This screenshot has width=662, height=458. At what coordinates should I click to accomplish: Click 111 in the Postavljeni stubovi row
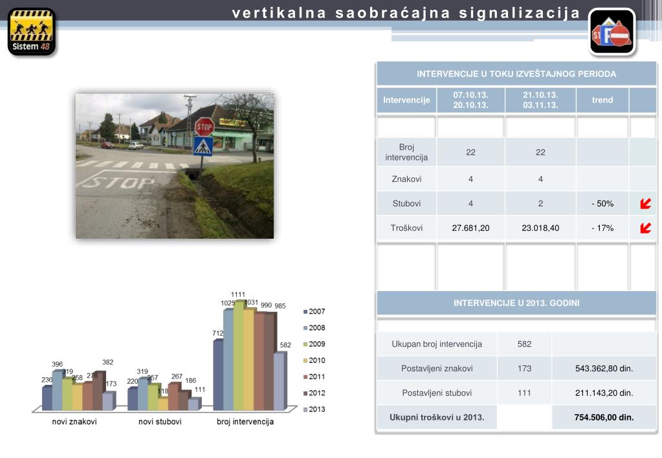click(x=524, y=393)
